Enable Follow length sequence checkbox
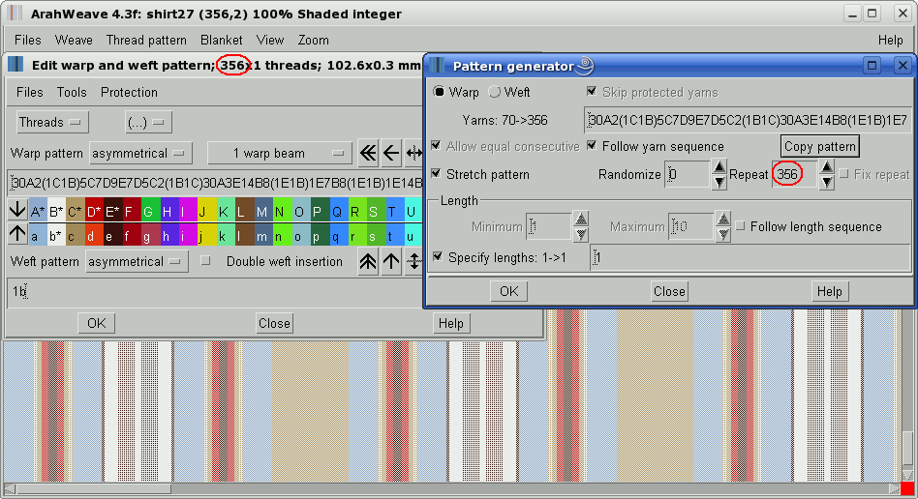Viewport: 918px width, 499px height. 740,226
